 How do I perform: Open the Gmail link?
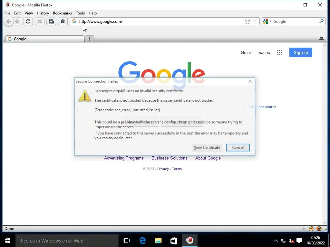point(246,52)
